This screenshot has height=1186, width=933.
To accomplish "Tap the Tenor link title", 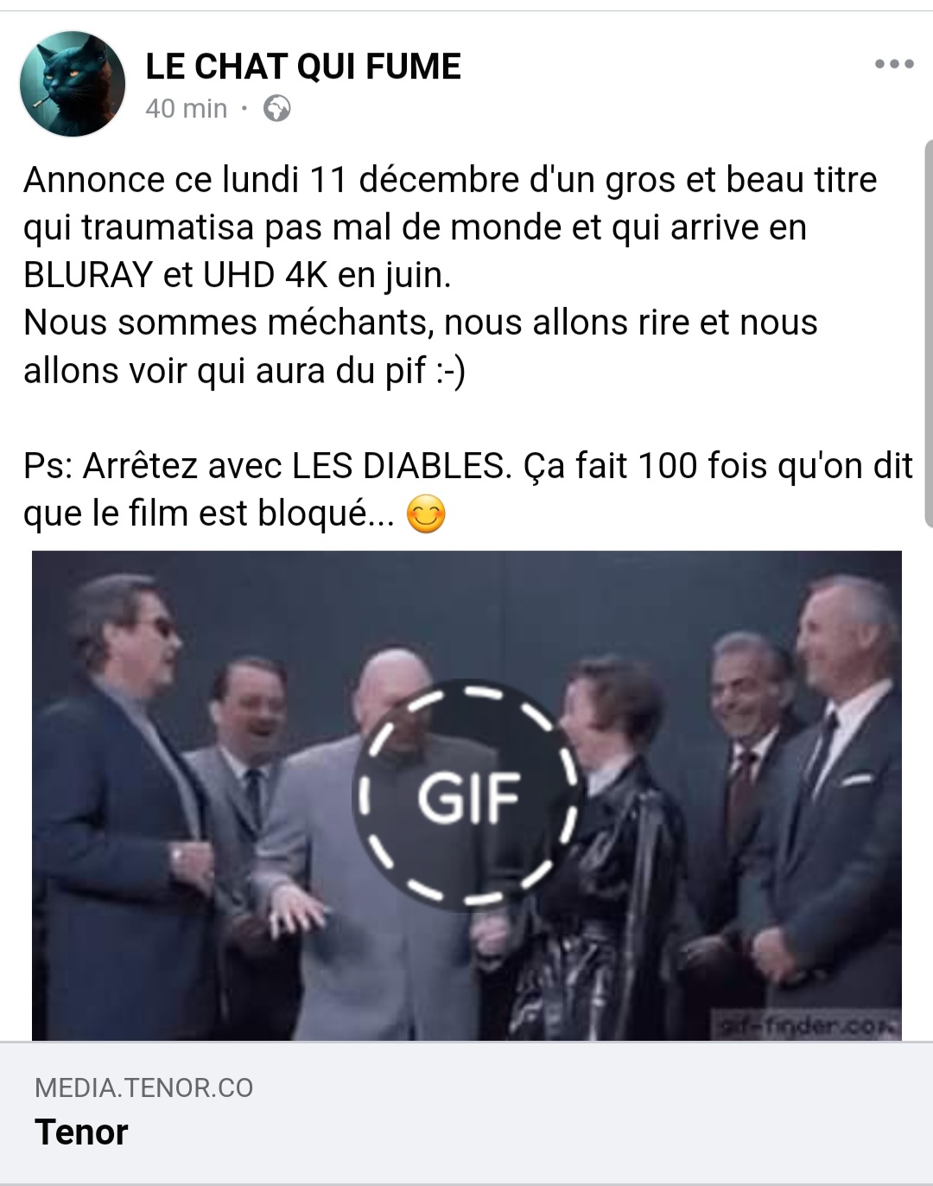I will click(x=81, y=1132).
